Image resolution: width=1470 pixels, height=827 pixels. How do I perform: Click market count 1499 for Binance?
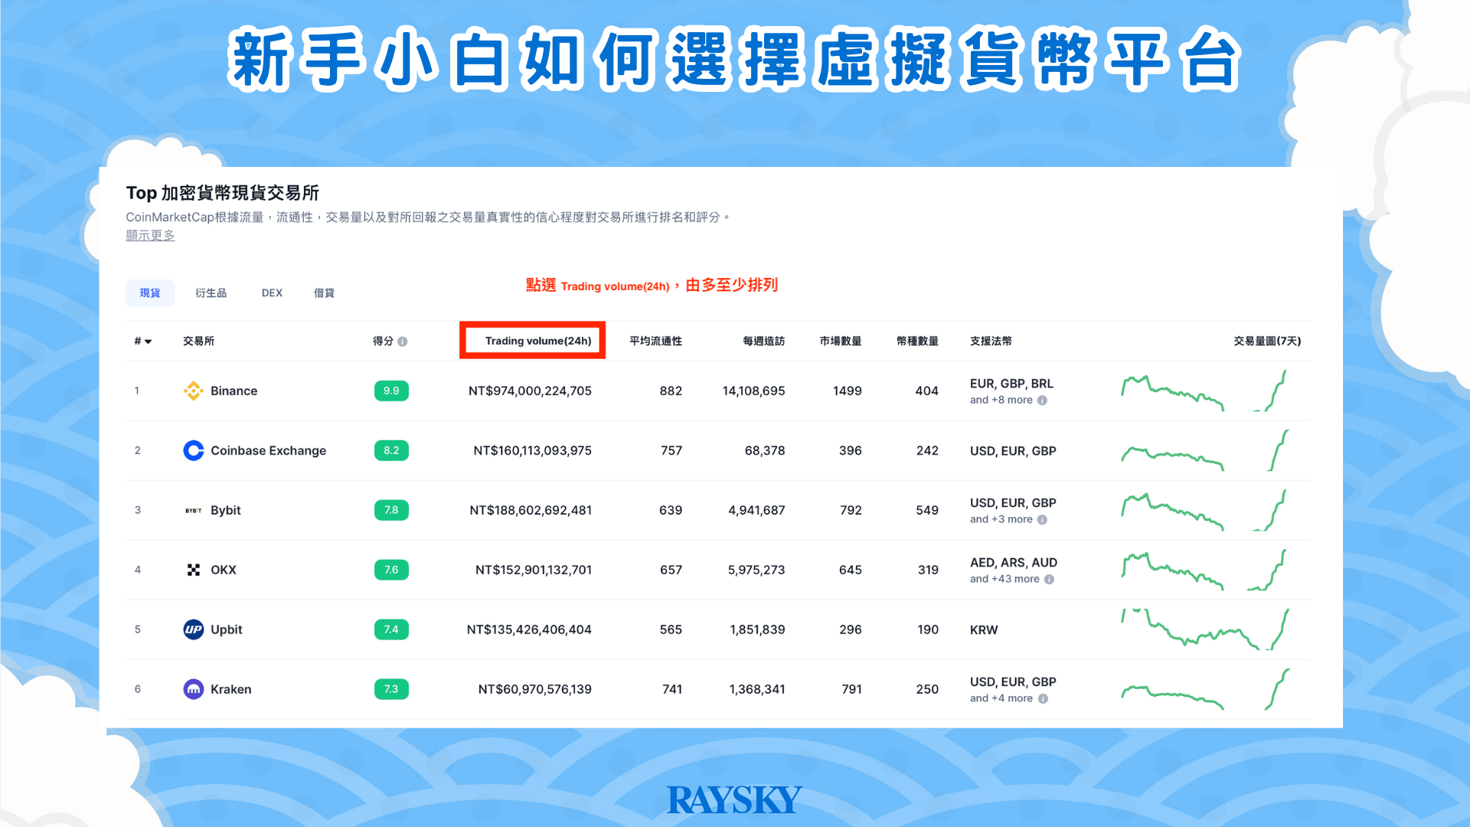pyautogui.click(x=847, y=391)
